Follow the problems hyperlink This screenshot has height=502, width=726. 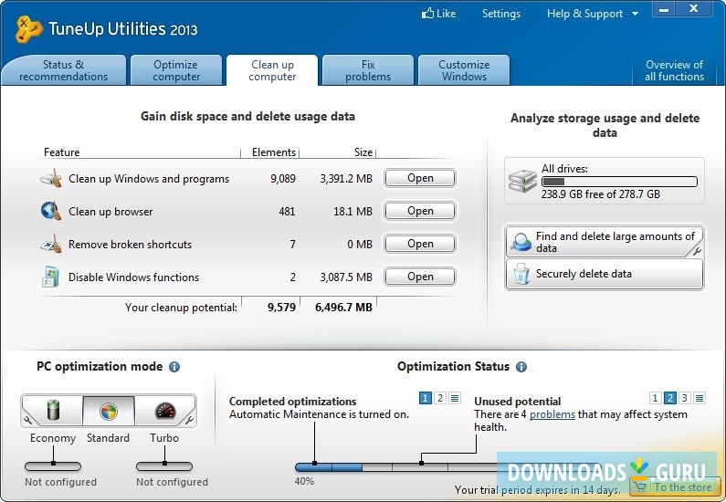click(552, 414)
